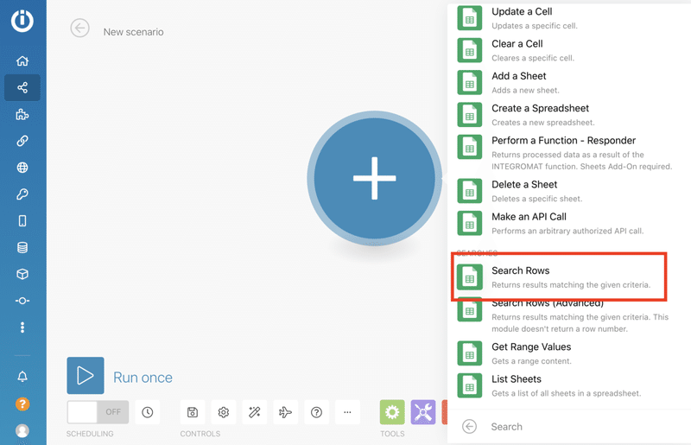This screenshot has width=691, height=445.
Task: Go to Dashboard home icon
Action: [22, 60]
